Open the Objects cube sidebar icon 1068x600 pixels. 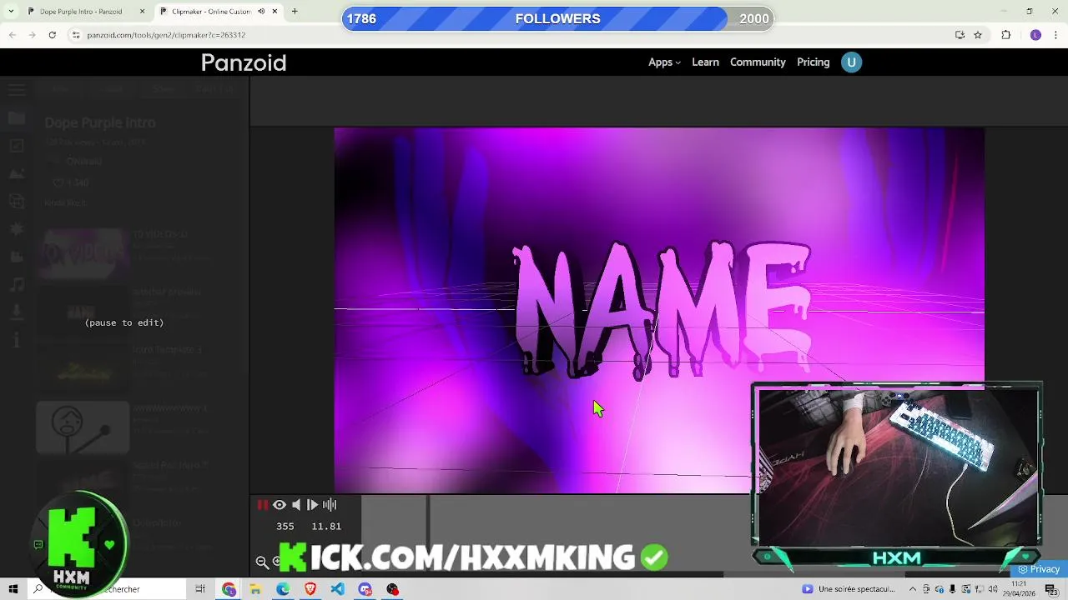coord(17,201)
